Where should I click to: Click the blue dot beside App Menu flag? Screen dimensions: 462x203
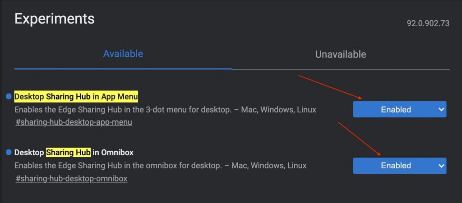tap(9, 96)
